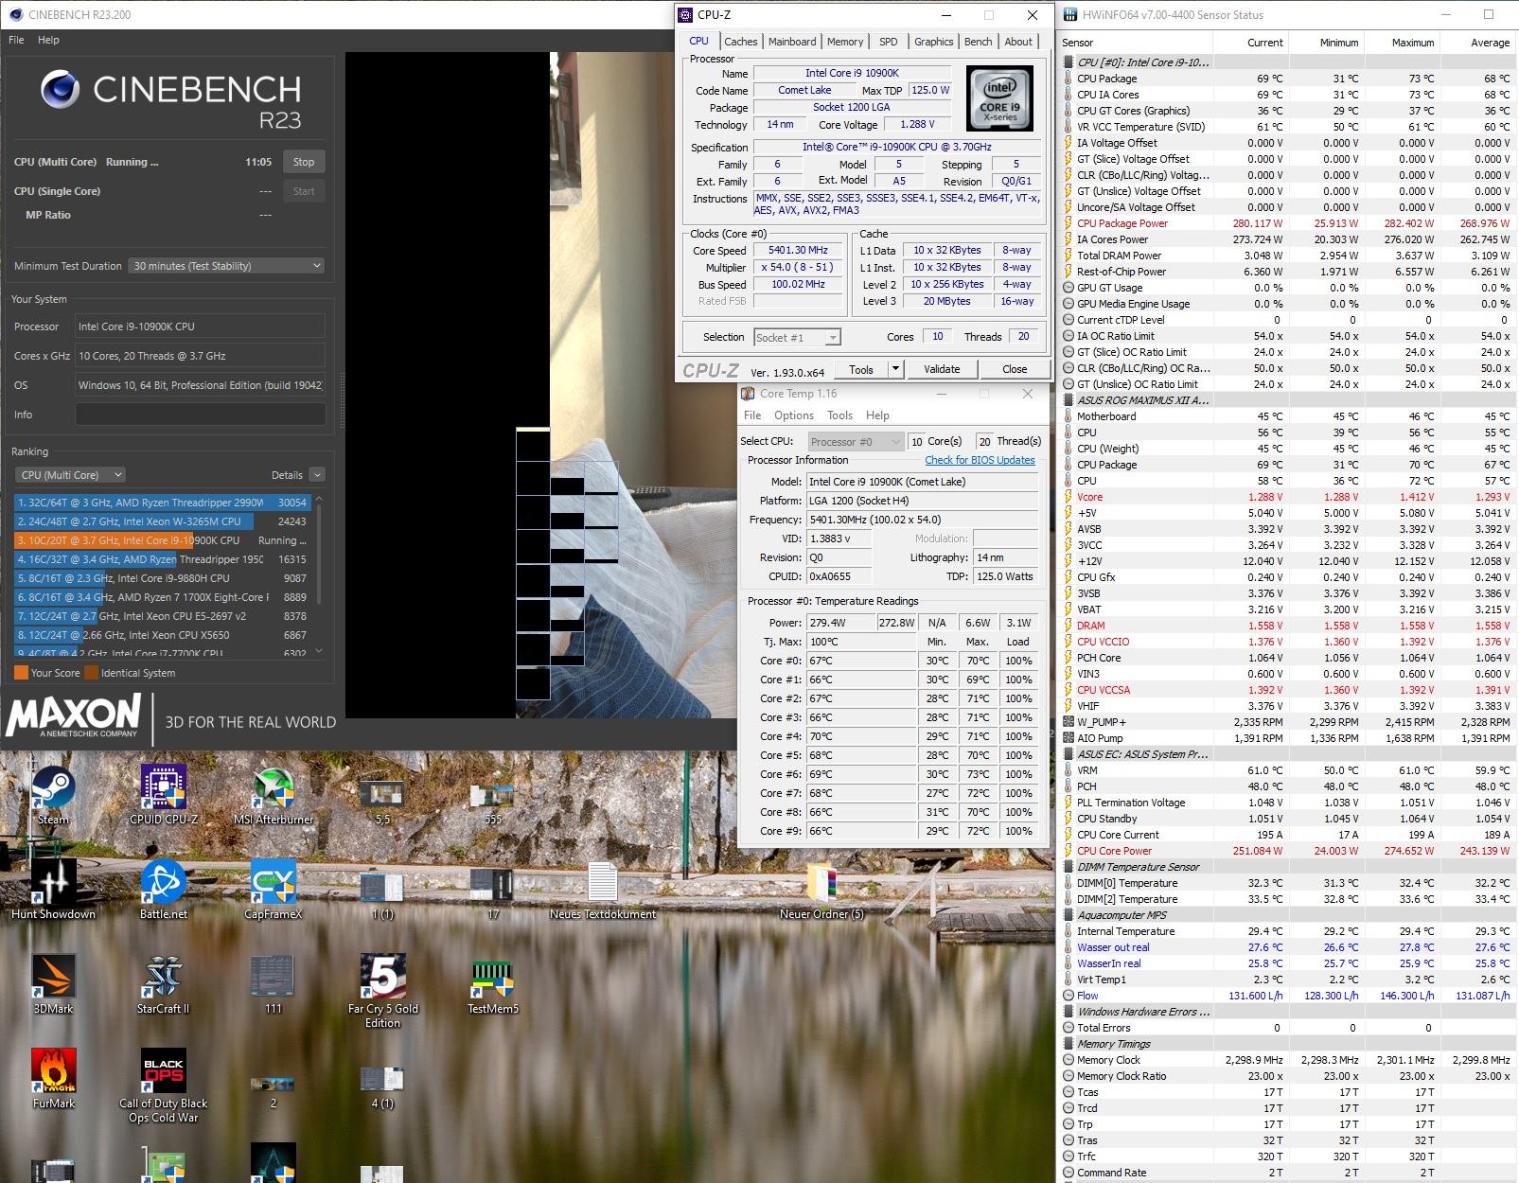This screenshot has width=1519, height=1183.
Task: Click the Intel Core i9 logo in CPU-Z
Action: click(x=999, y=98)
